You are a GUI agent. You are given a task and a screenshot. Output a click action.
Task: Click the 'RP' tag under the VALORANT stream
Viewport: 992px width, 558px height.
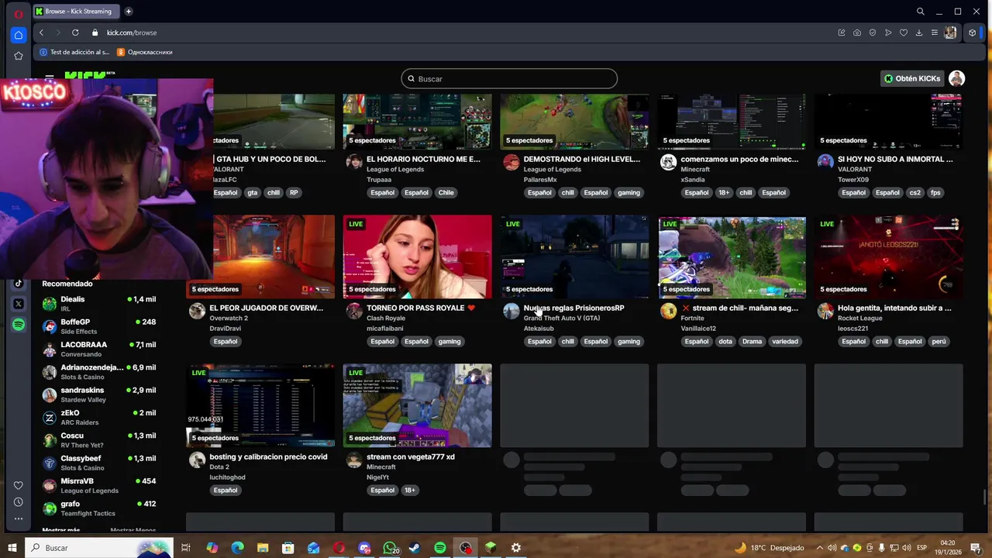(294, 192)
